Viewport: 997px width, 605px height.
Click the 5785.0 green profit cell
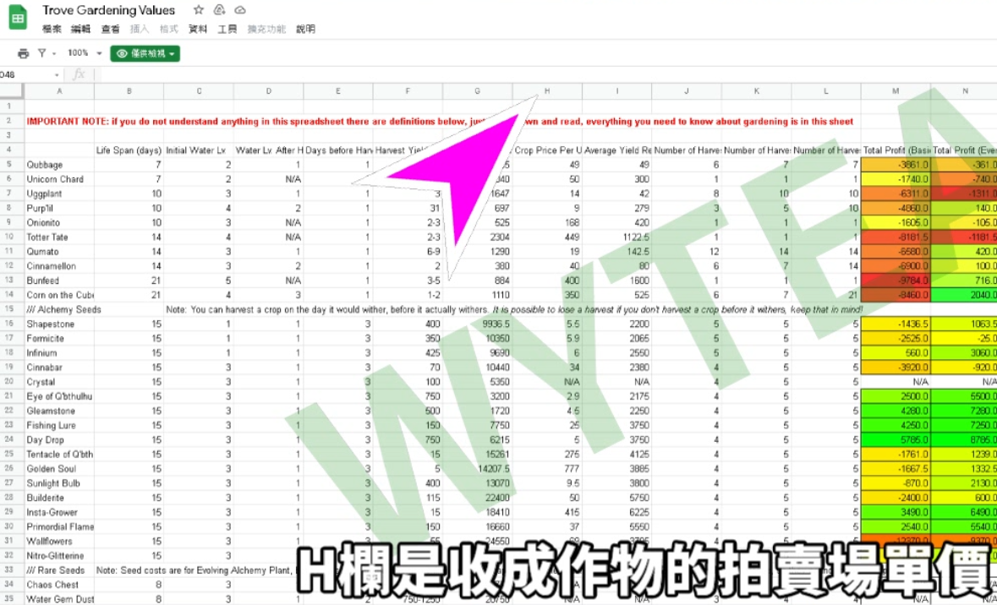click(896, 439)
